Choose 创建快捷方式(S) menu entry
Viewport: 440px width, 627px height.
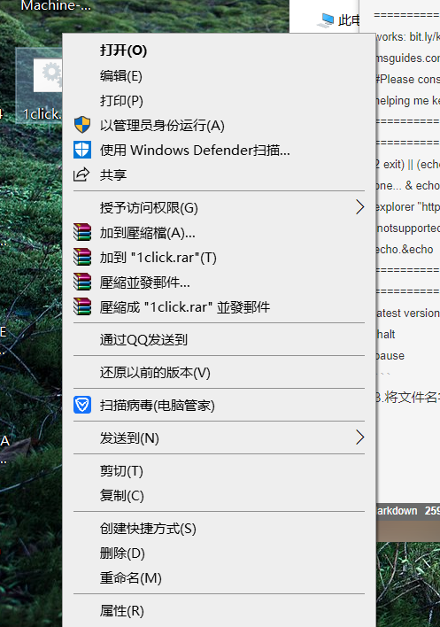point(219,528)
